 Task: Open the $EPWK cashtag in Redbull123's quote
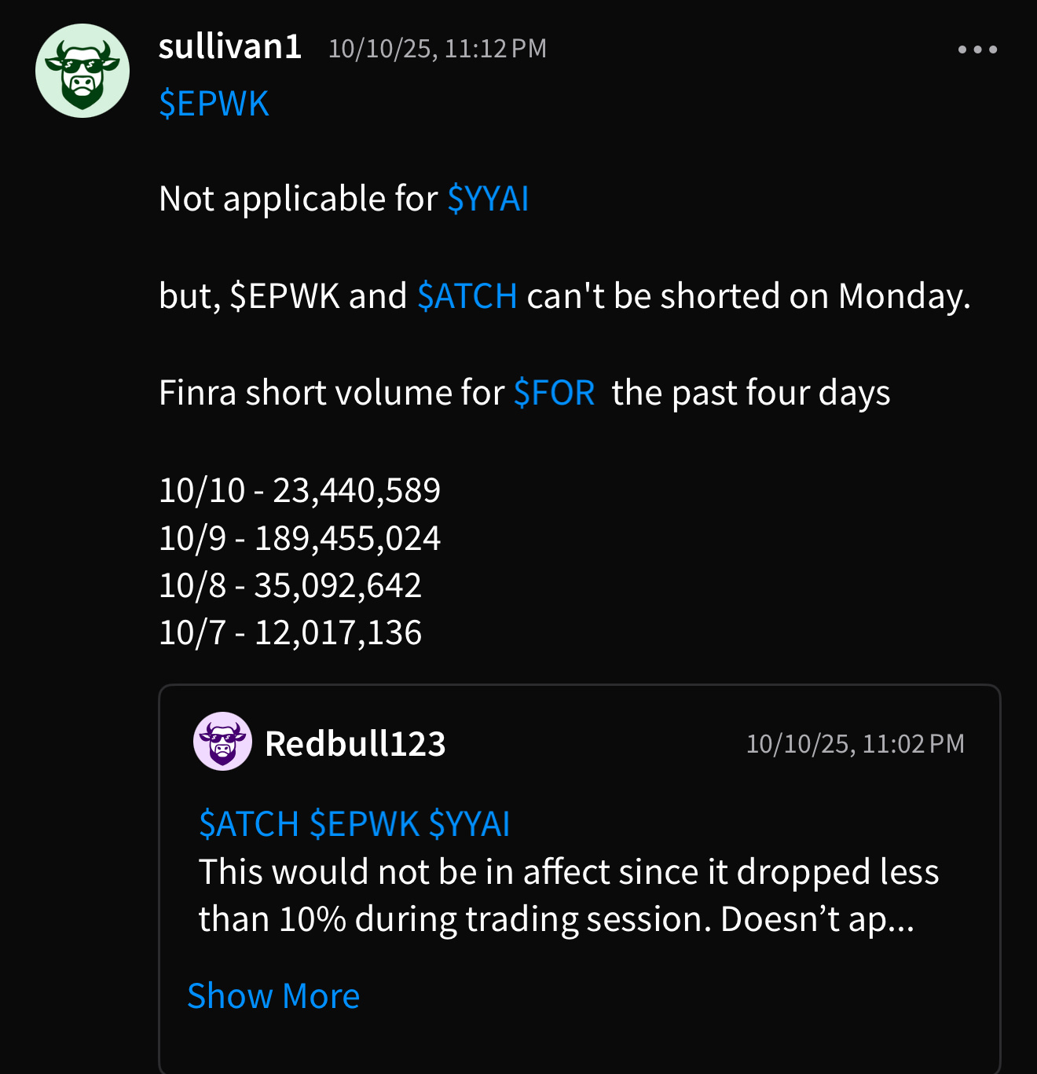365,824
